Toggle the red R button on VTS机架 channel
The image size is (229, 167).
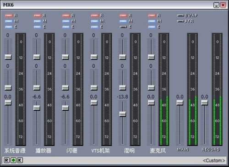94,16
